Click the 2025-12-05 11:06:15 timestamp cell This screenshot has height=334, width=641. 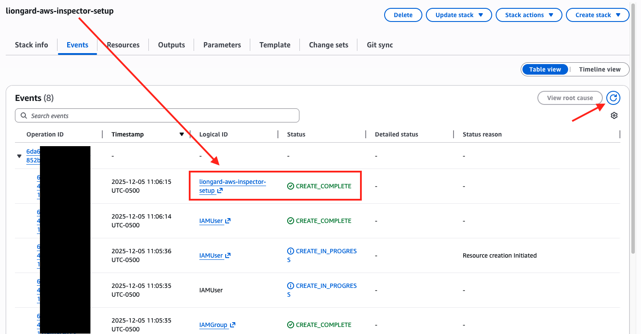141,186
